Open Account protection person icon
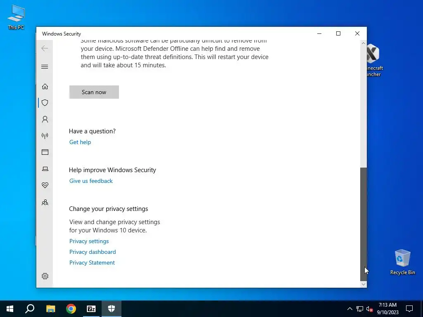Viewport: 423px width, 317px height. pos(45,119)
